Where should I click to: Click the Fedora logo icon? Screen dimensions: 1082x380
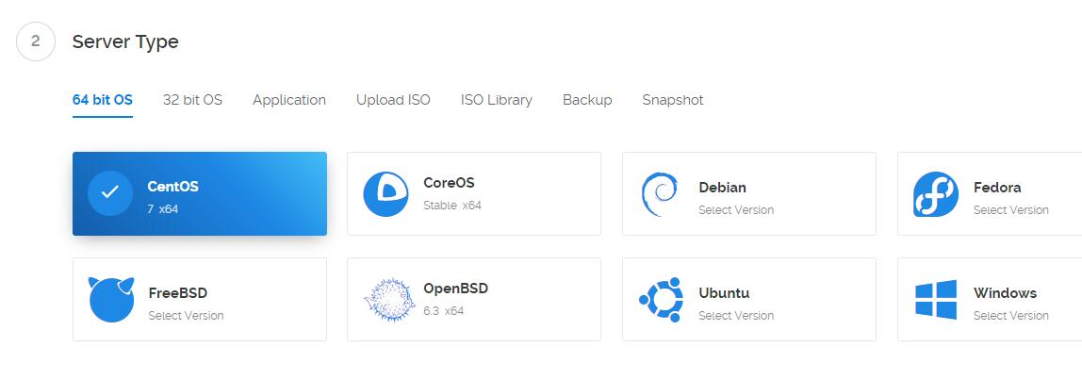click(x=936, y=194)
